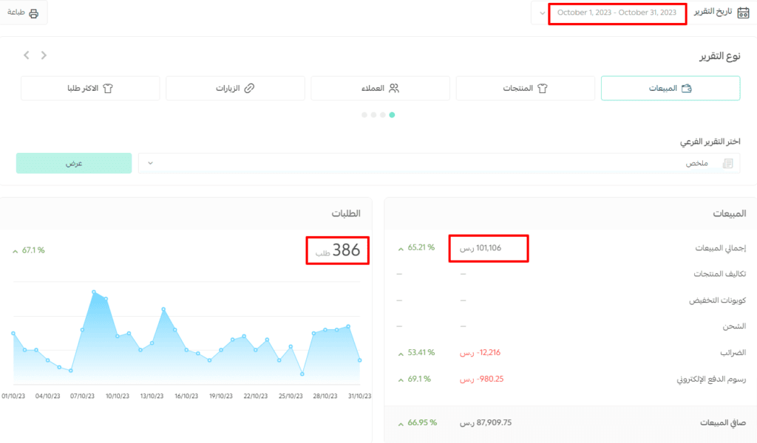Click the طباعة print label

tap(16, 13)
